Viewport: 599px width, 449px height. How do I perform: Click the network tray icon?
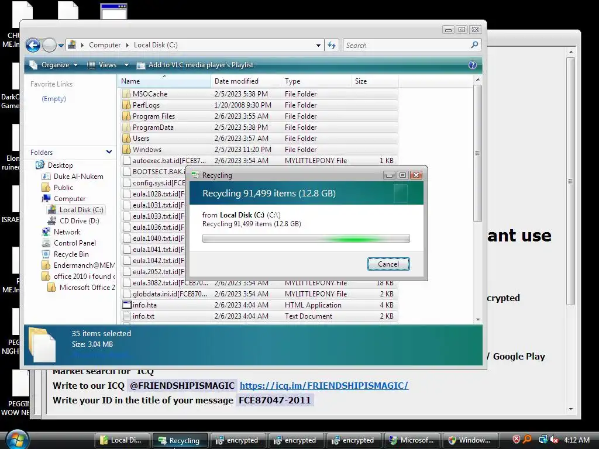(543, 440)
